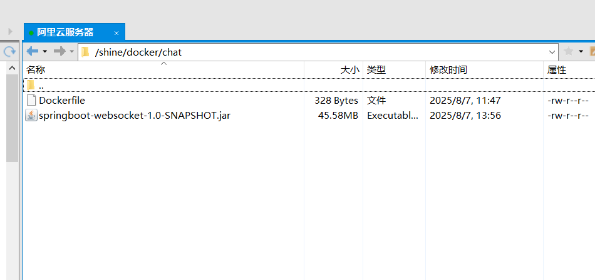Sort files by 修改时间 column header
Screen dimensions: 595x280
[448, 70]
